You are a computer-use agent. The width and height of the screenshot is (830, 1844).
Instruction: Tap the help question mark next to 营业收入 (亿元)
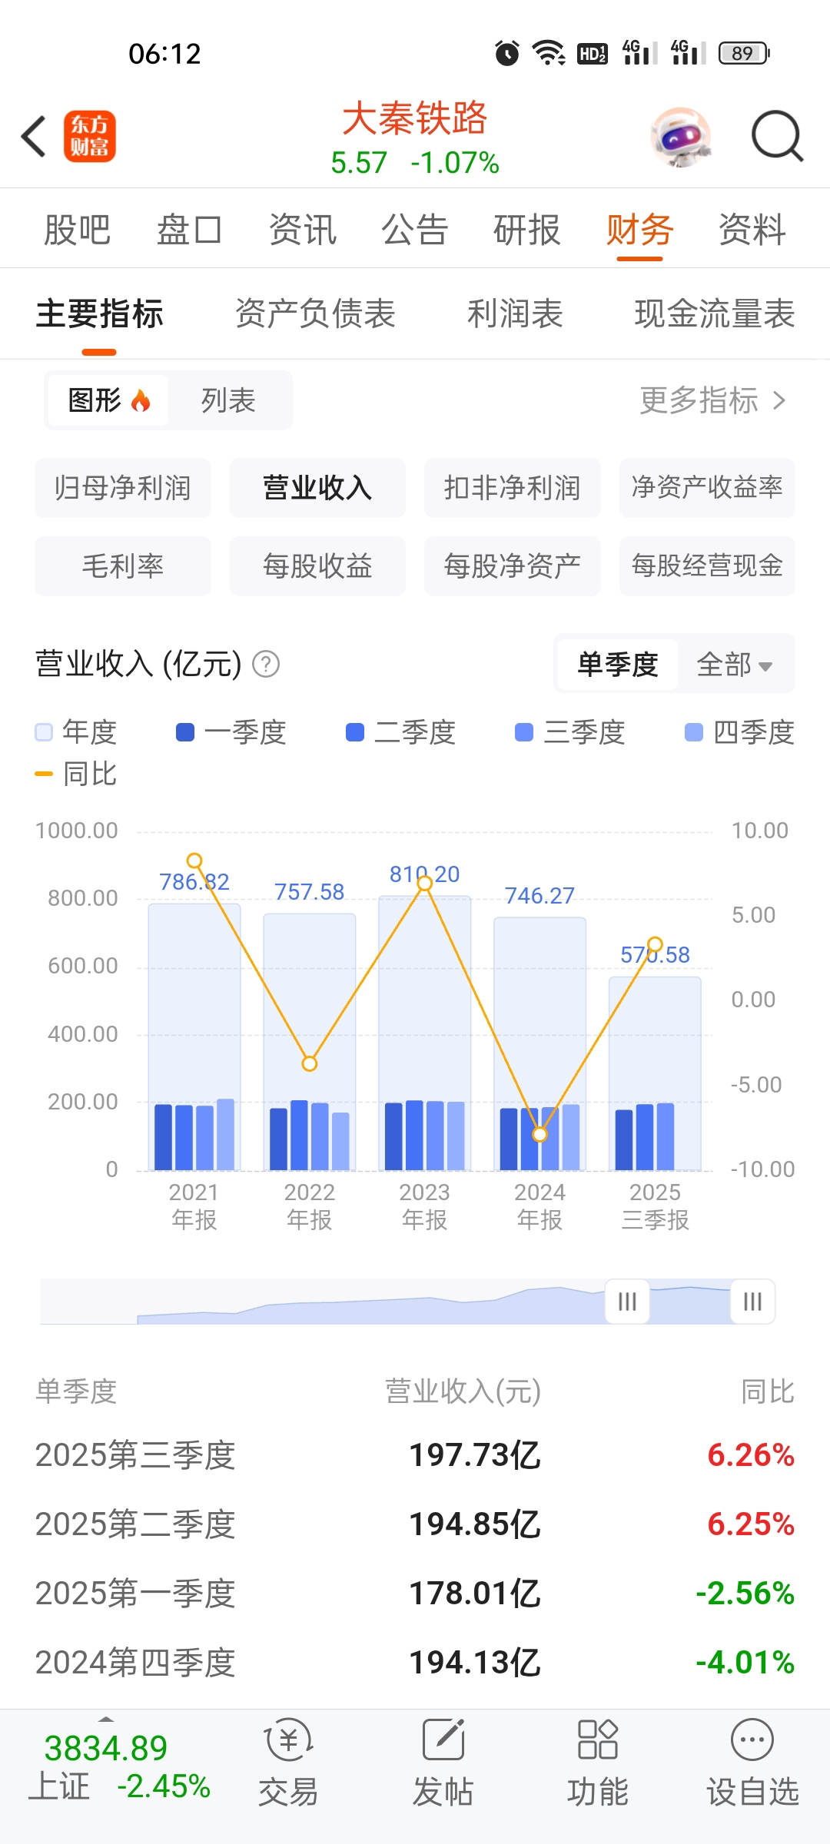point(266,664)
